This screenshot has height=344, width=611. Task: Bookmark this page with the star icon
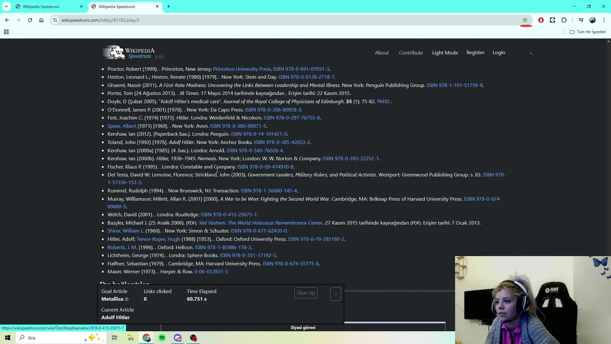525,20
